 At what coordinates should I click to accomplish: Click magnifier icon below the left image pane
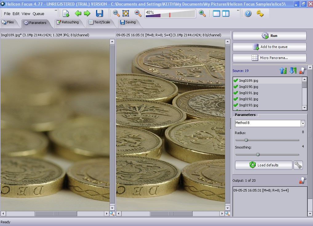point(112,214)
